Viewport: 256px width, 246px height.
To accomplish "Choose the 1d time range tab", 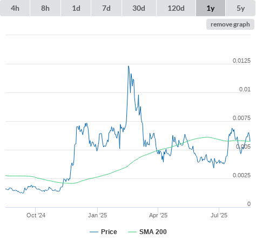I will click(76, 8).
